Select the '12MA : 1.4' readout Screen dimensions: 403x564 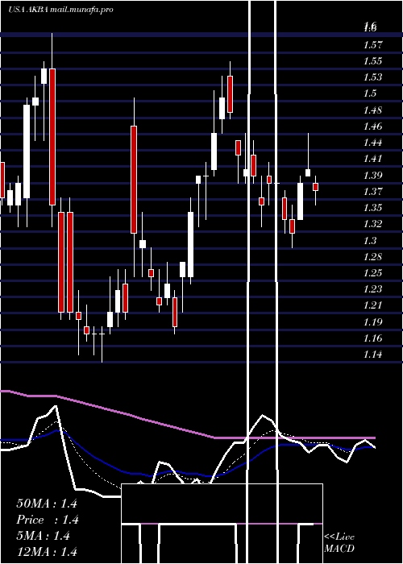pos(47,552)
